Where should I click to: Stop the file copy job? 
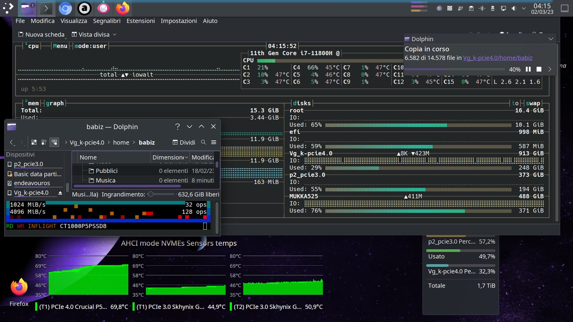click(x=539, y=69)
